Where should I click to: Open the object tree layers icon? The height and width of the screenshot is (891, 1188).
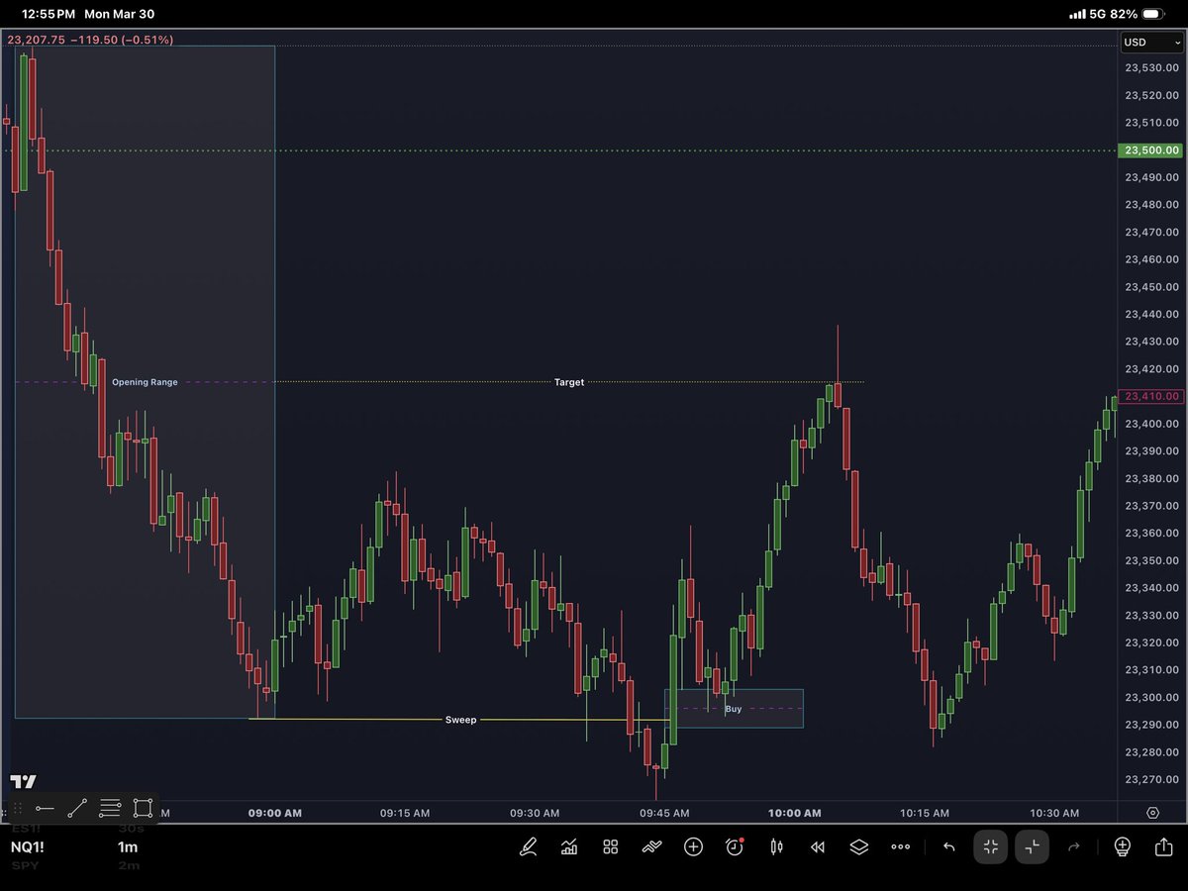(x=858, y=847)
